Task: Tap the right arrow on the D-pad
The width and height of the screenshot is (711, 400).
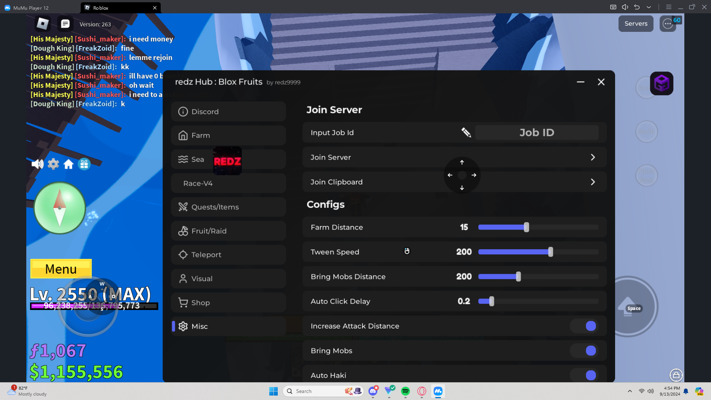Action: 474,175
